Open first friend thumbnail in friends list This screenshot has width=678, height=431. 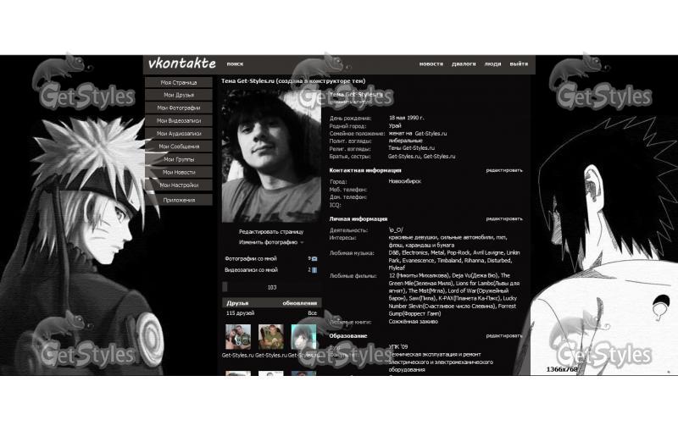pos(238,337)
